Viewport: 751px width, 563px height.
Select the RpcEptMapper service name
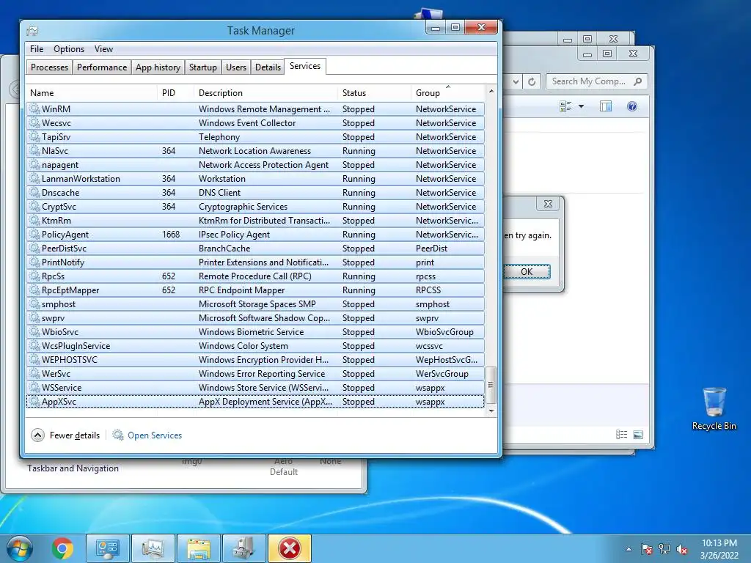70,290
